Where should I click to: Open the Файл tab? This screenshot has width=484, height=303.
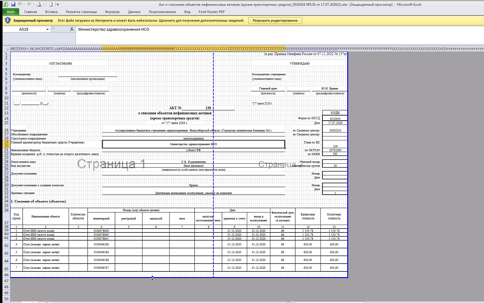coord(10,12)
